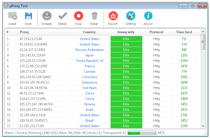Image resolution: width=210 pixels, height=138 pixels.
Task: Sort by the Proxy column header
Action: 43,32
